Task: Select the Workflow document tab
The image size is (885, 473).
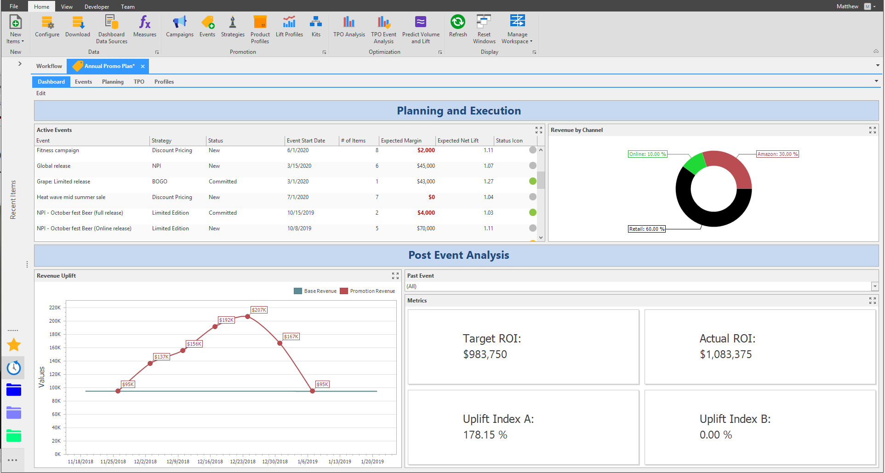Action: pyautogui.click(x=49, y=66)
